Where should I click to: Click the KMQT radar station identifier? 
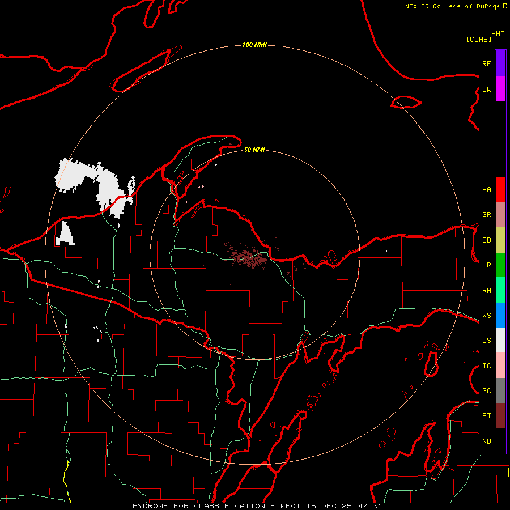coord(290,506)
